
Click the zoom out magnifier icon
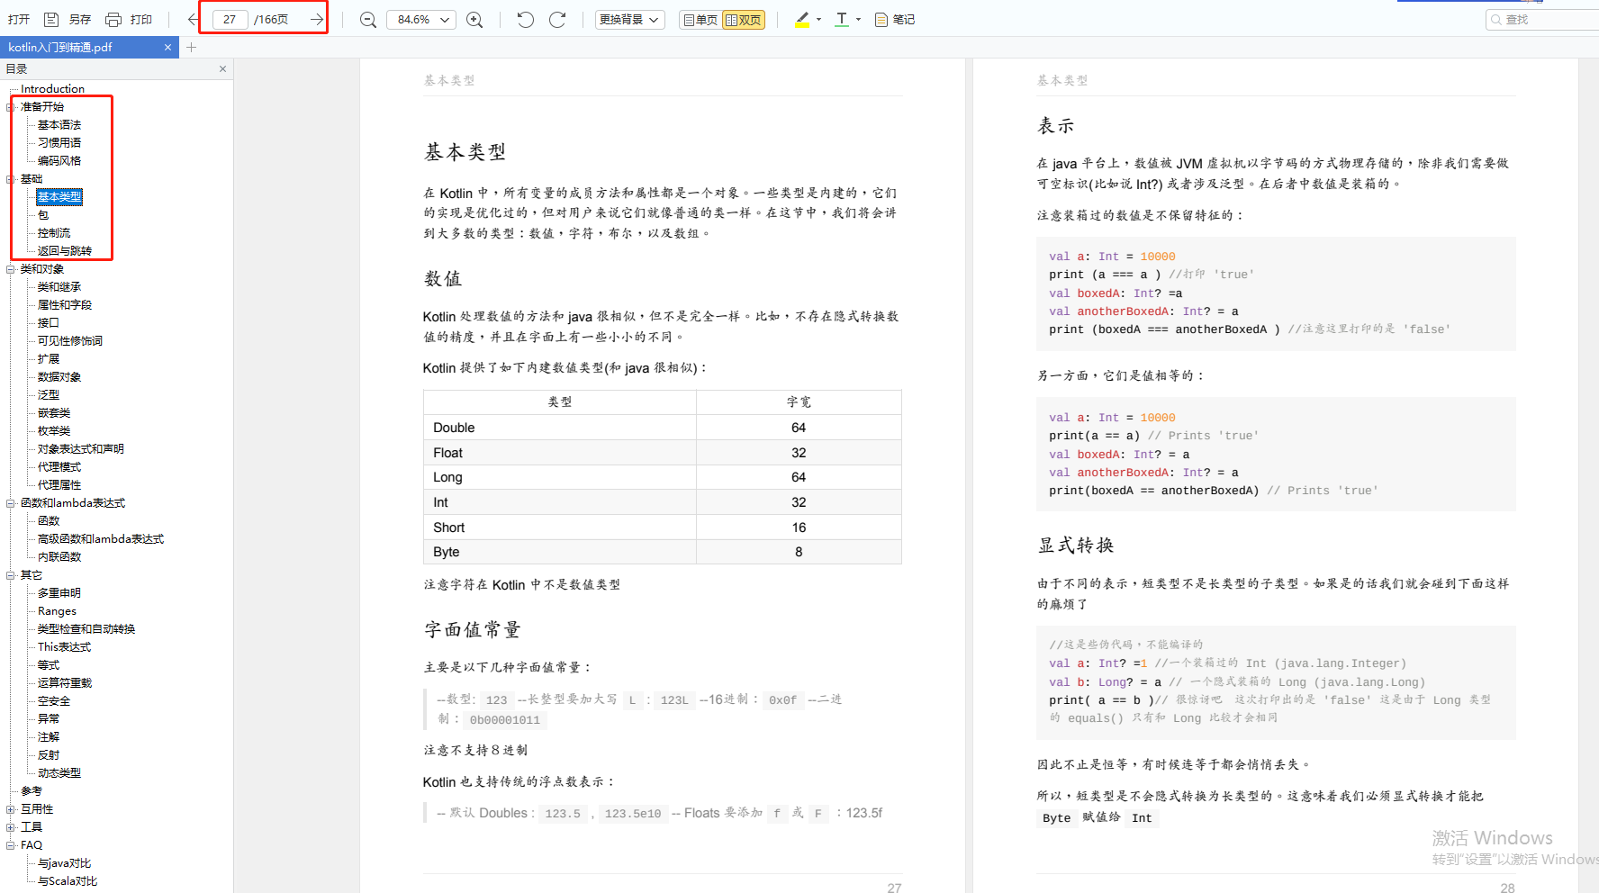pyautogui.click(x=368, y=19)
